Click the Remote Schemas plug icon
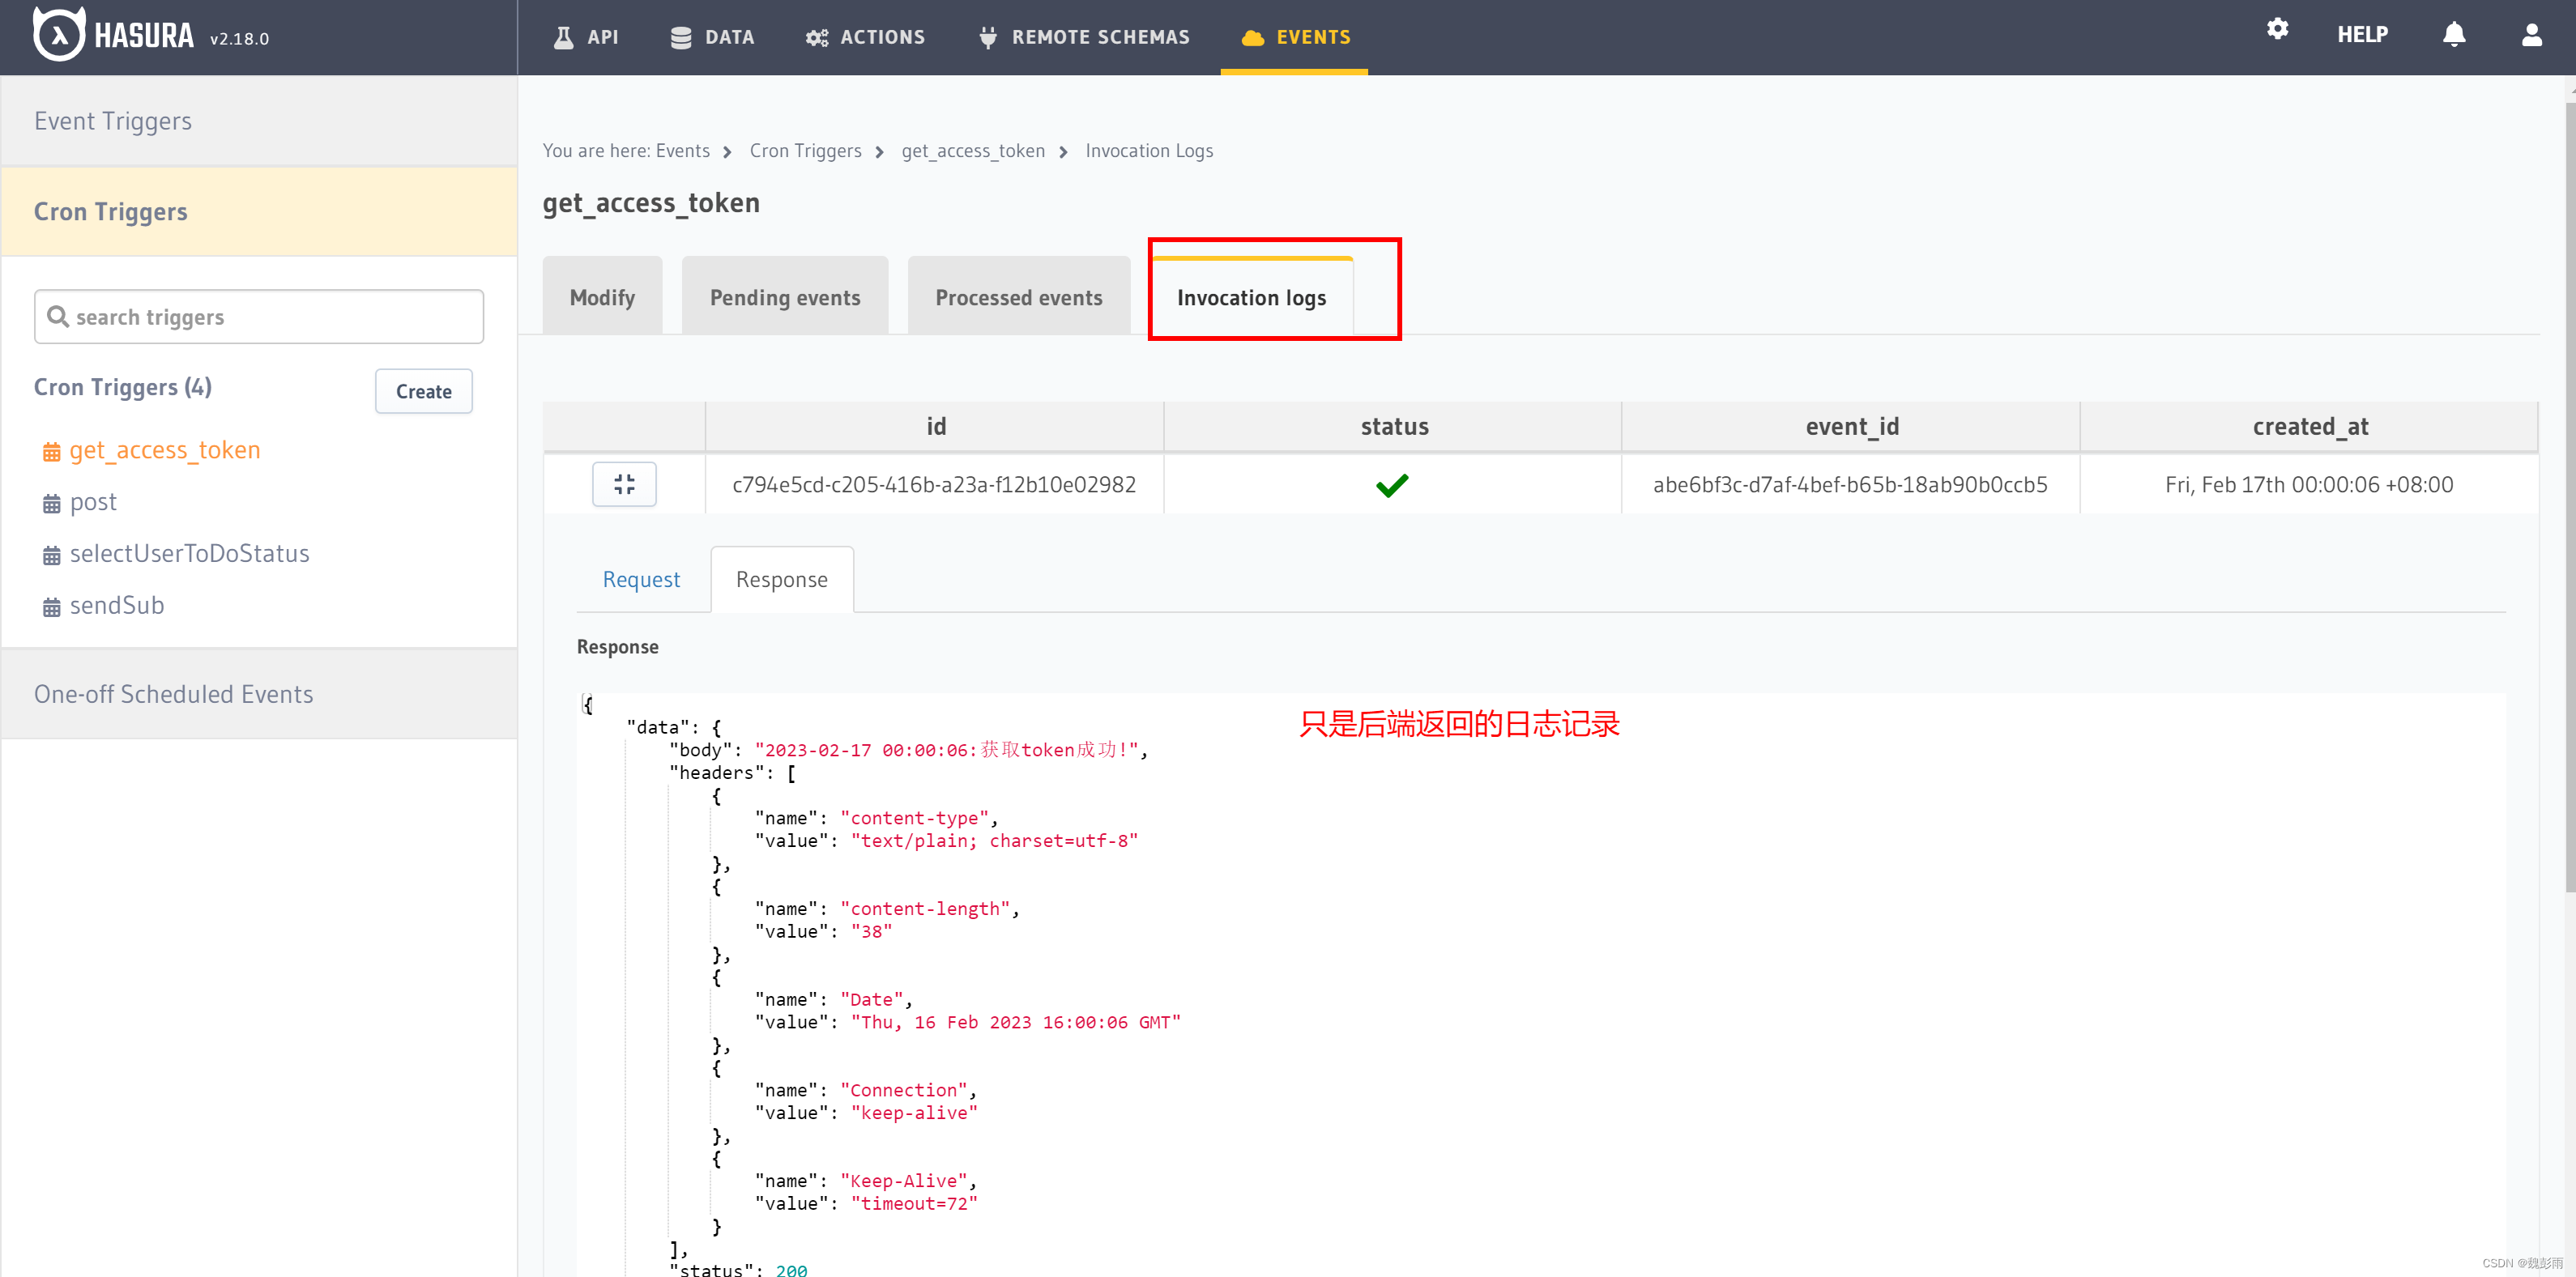The height and width of the screenshot is (1277, 2576). tap(988, 37)
